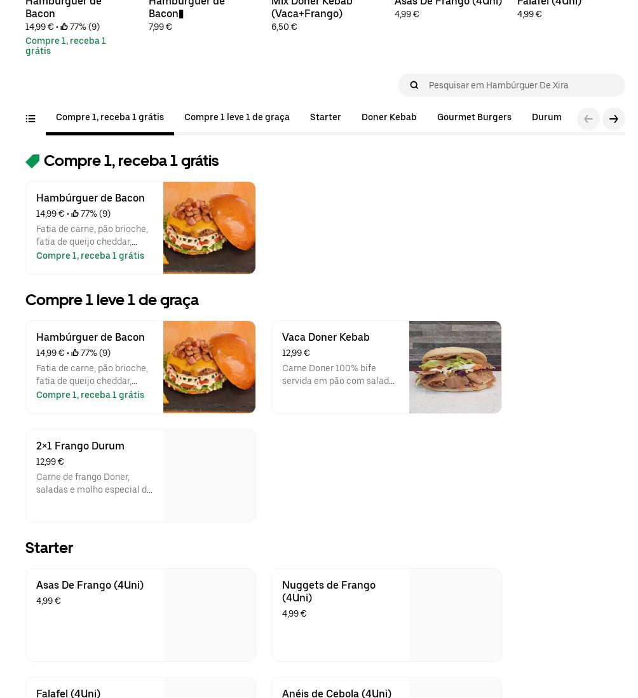Click the left arrow in the category bar
Image resolution: width=638 pixels, height=698 pixels.
pyautogui.click(x=588, y=119)
